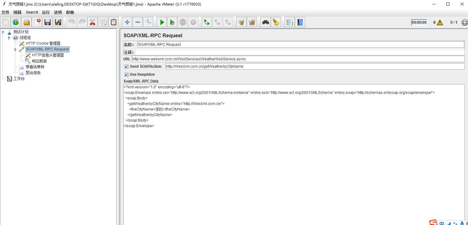The width and height of the screenshot is (468, 225).
Task: Click the Open file folder icon
Action: coord(27,22)
